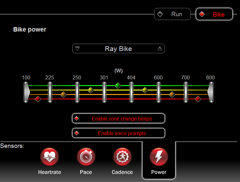Click the red diamond between 100 and 225

click(x=38, y=99)
